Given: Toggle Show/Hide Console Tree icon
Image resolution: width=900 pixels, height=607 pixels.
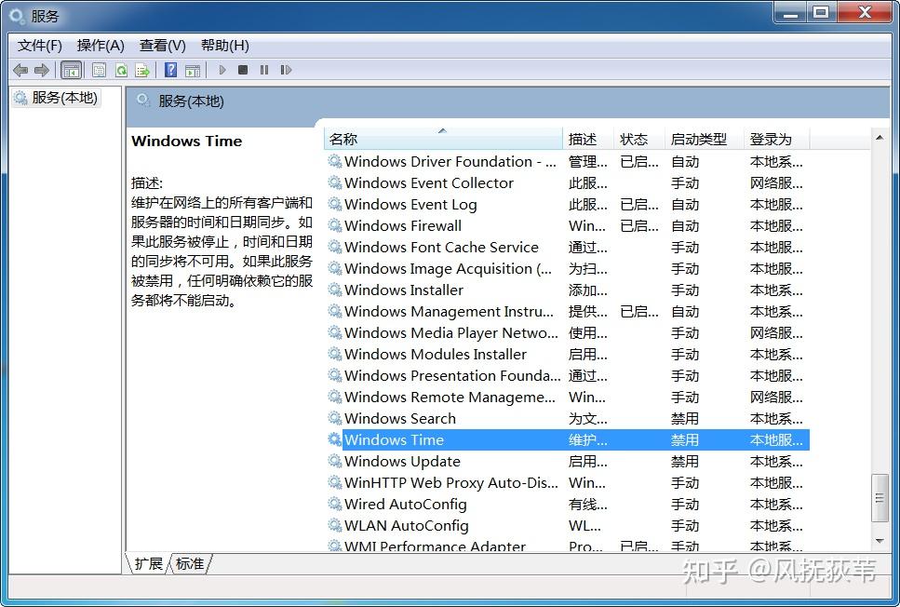Looking at the screenshot, I should [x=71, y=70].
